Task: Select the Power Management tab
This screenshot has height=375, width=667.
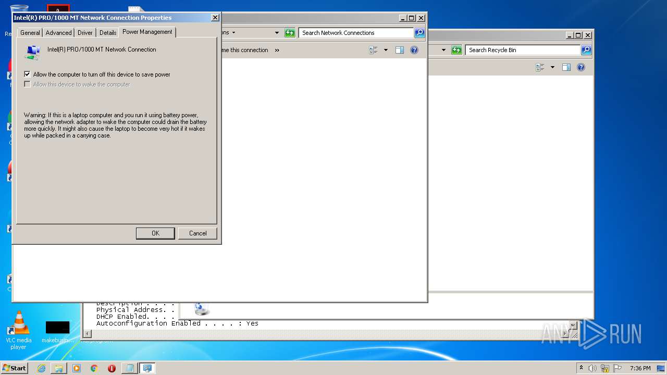Action: (147, 32)
